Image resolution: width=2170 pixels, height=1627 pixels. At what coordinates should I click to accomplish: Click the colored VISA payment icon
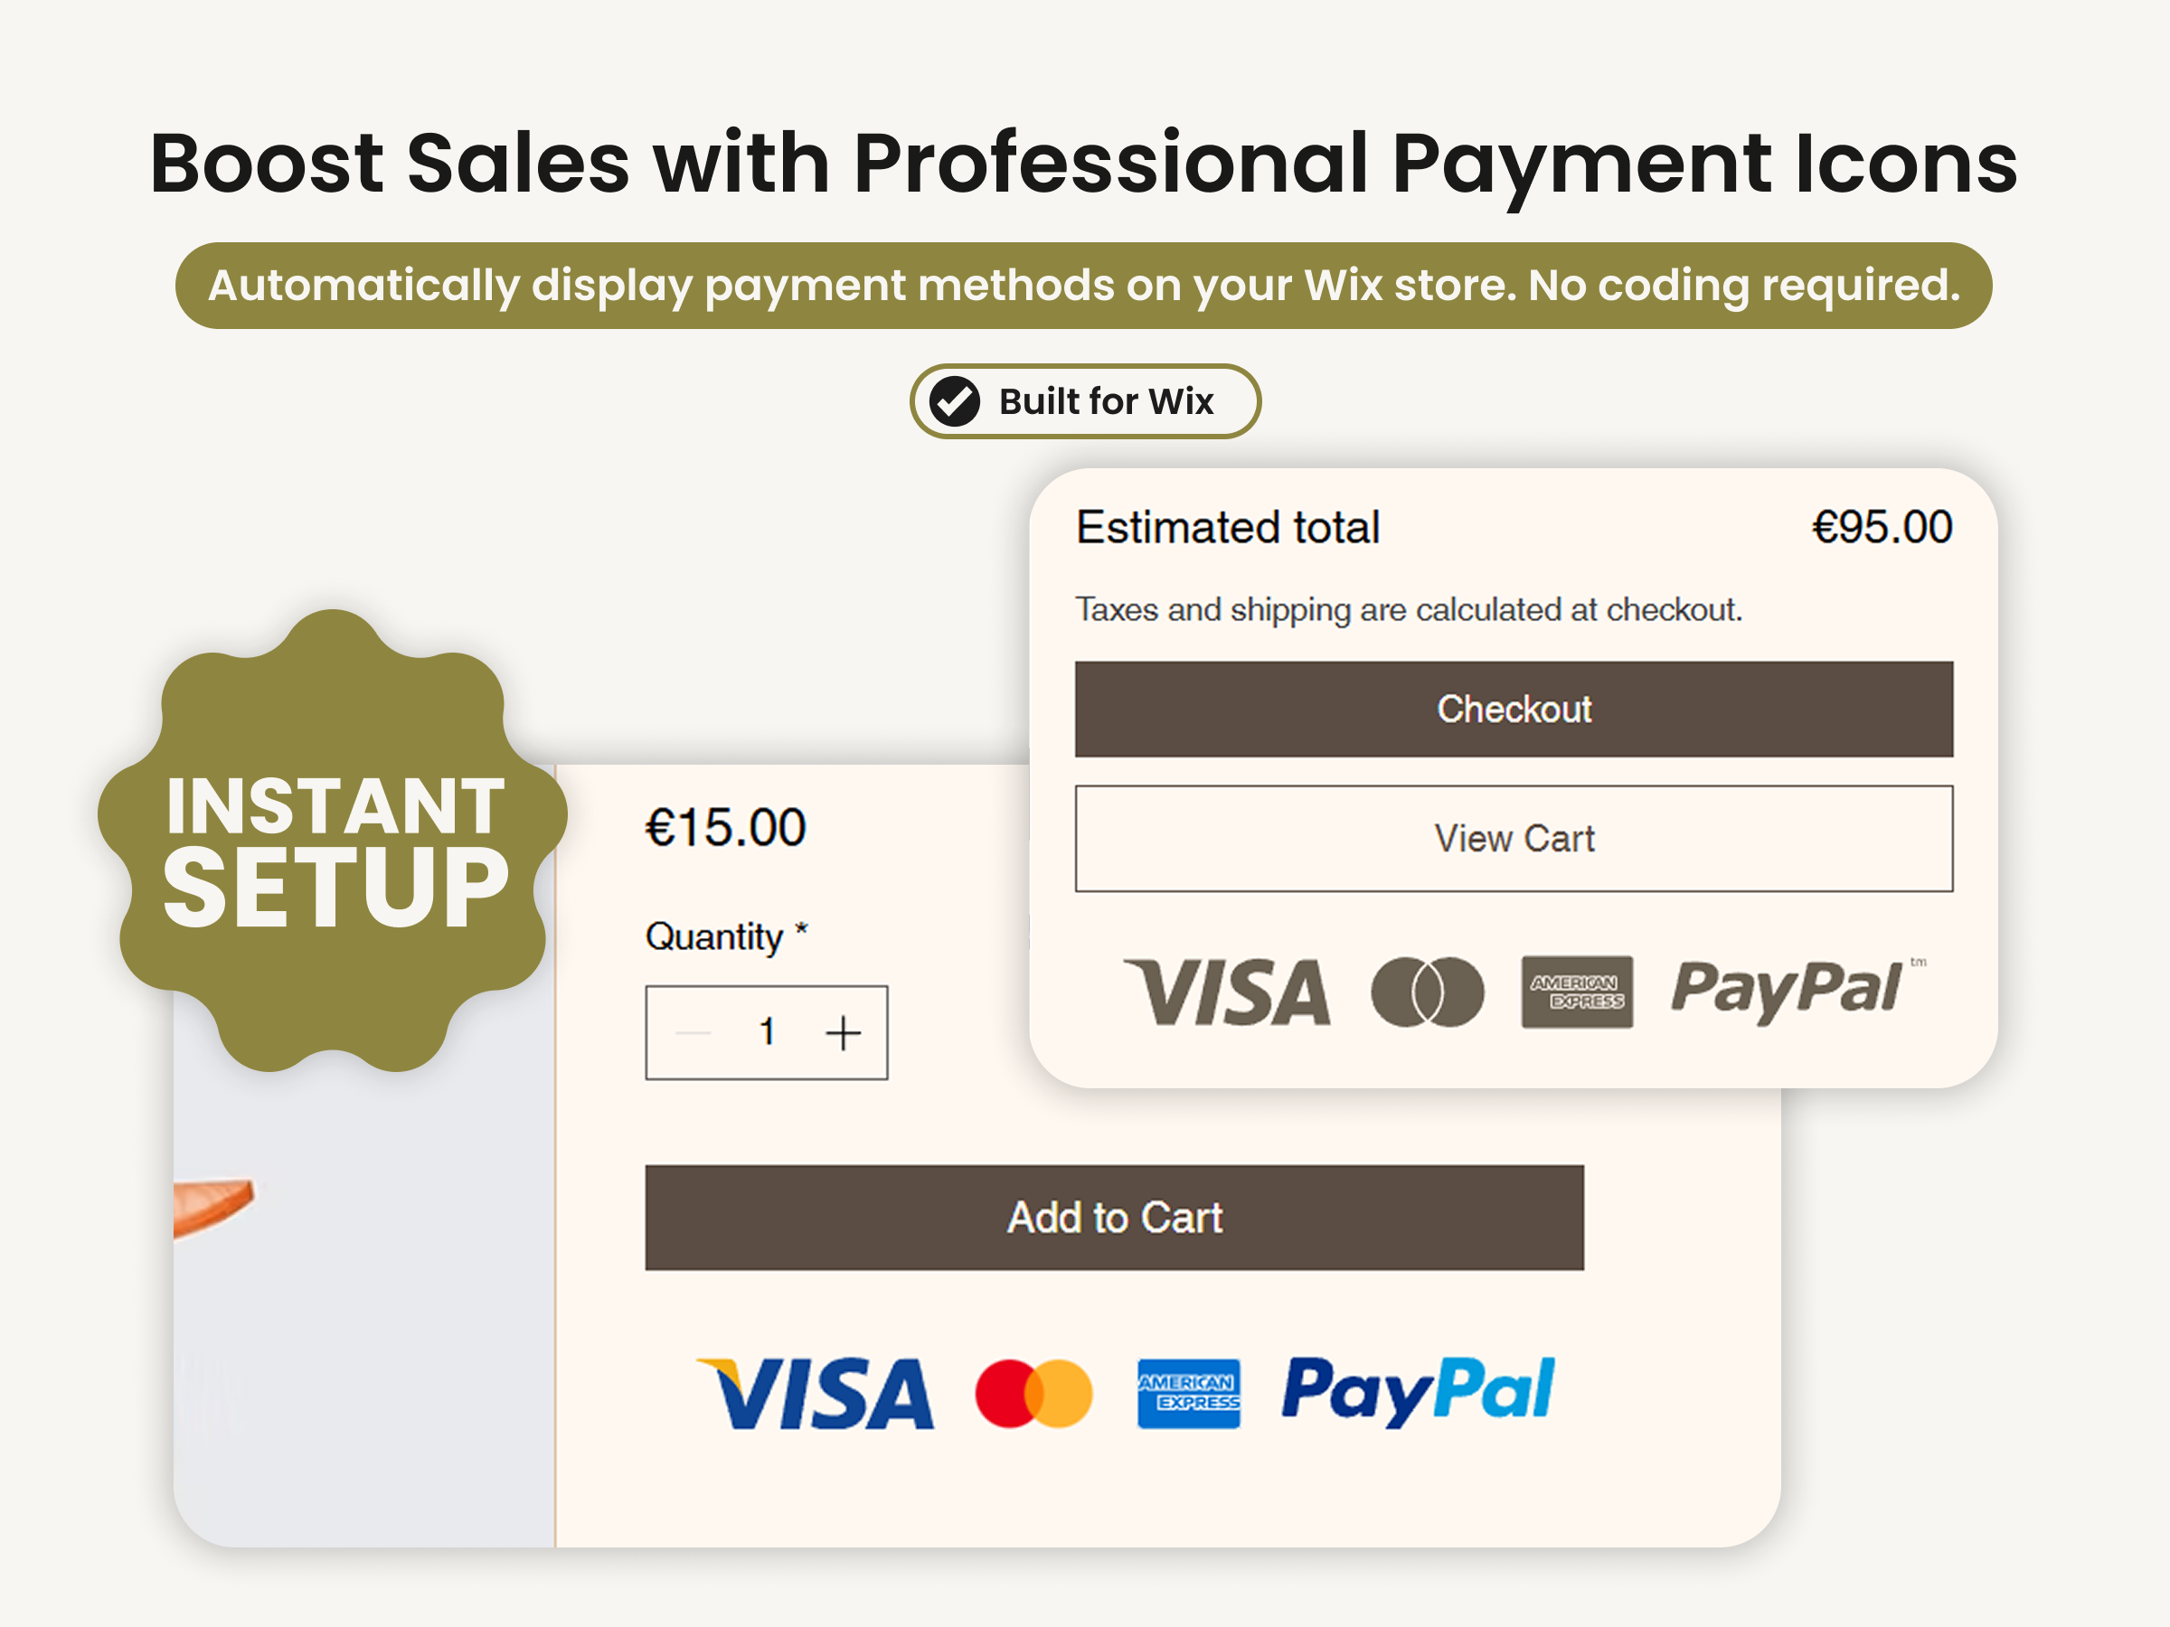[816, 1393]
